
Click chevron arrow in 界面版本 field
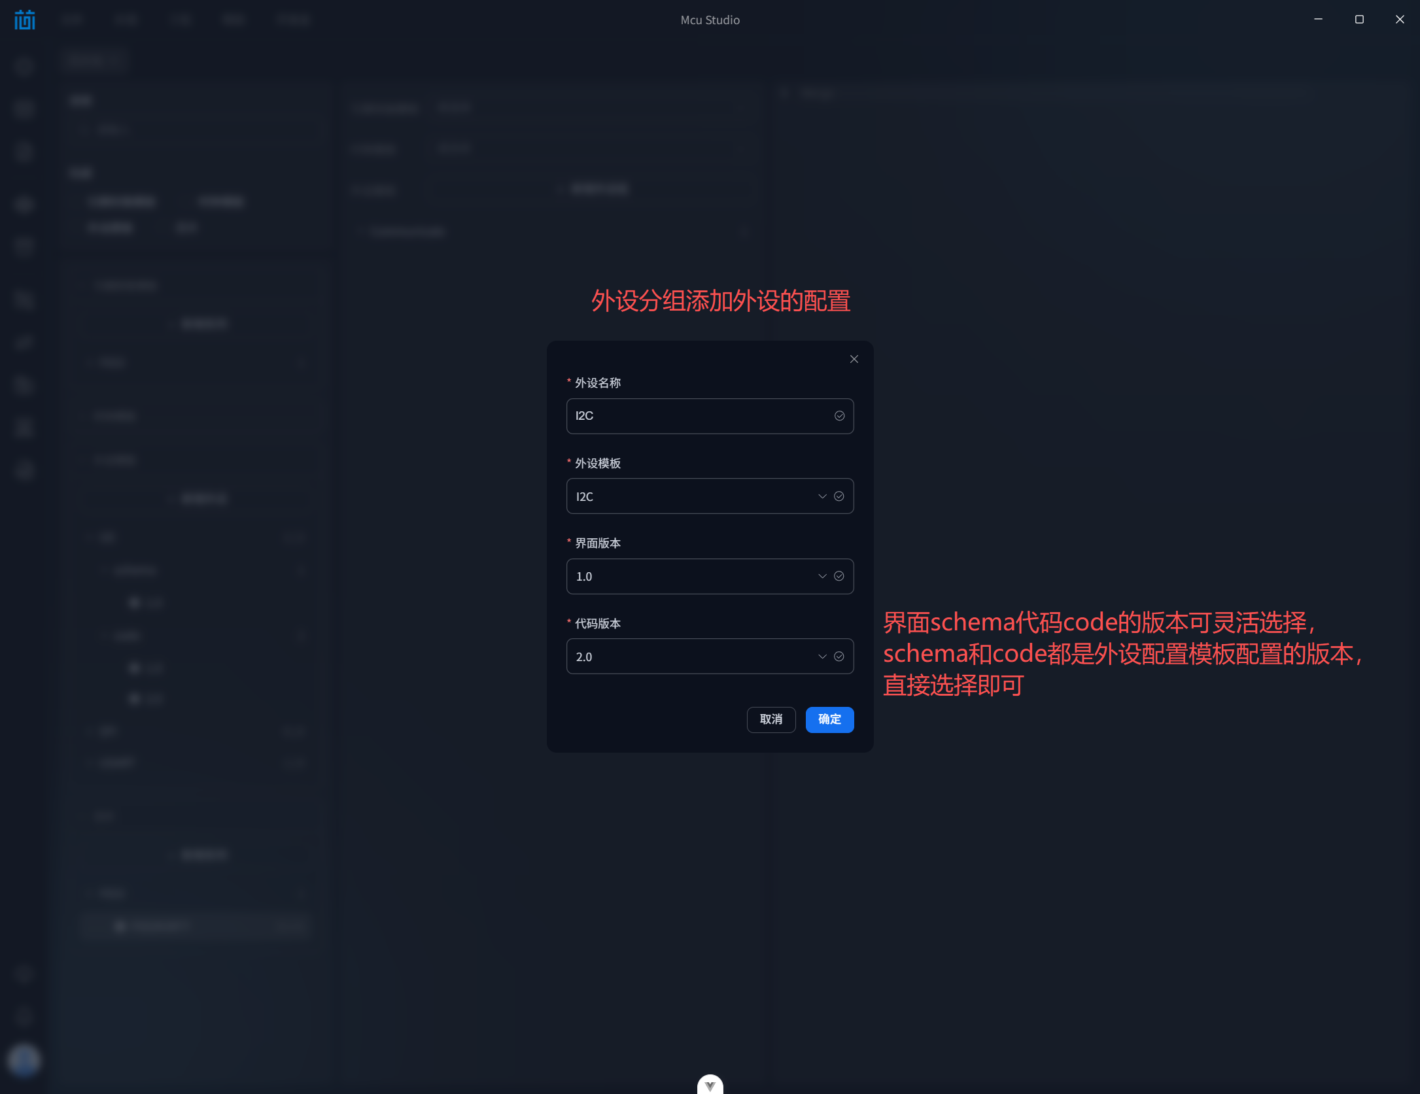point(822,576)
